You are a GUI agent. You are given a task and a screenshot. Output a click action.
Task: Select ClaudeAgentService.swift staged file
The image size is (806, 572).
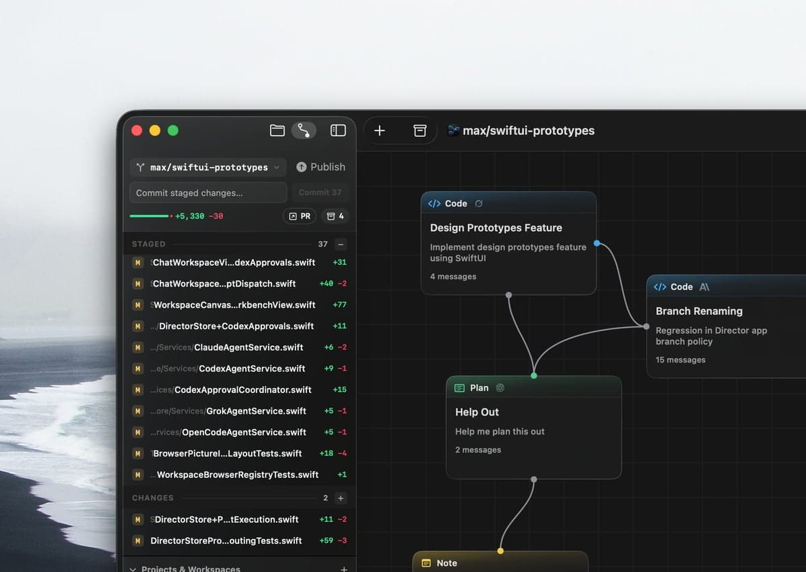point(240,347)
